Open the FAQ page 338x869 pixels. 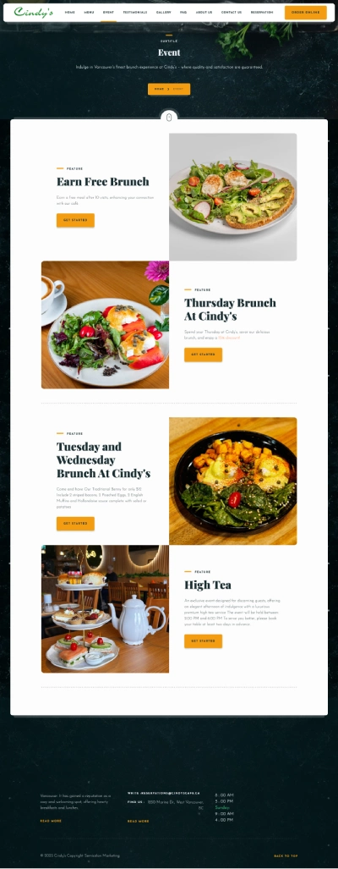(x=183, y=12)
